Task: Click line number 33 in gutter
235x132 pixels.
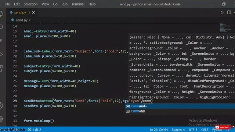Action: pyautogui.click(x=15, y=121)
